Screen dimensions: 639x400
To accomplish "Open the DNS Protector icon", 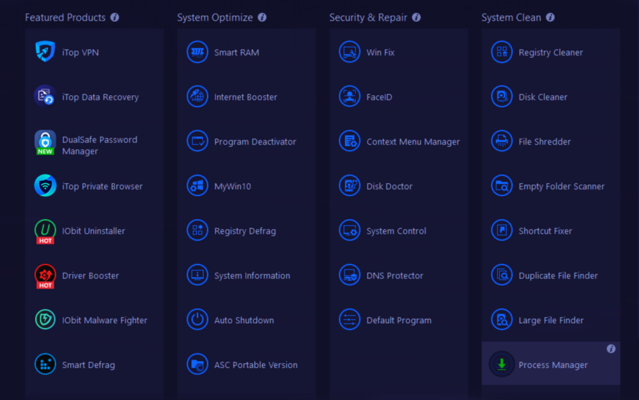I will pyautogui.click(x=350, y=275).
